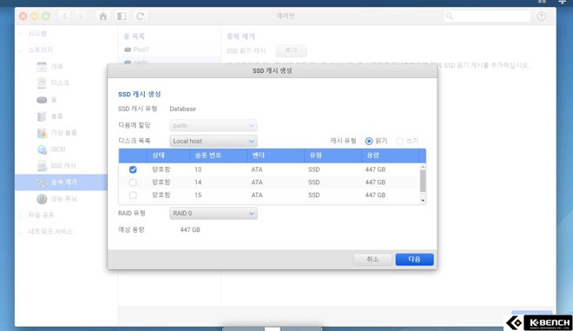Open 개요 overview icon in sidebar
This screenshot has width=573, height=331.
(x=42, y=66)
